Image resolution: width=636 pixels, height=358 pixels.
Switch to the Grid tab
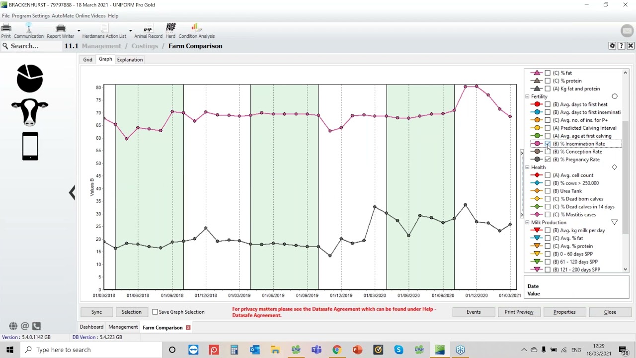pyautogui.click(x=87, y=60)
